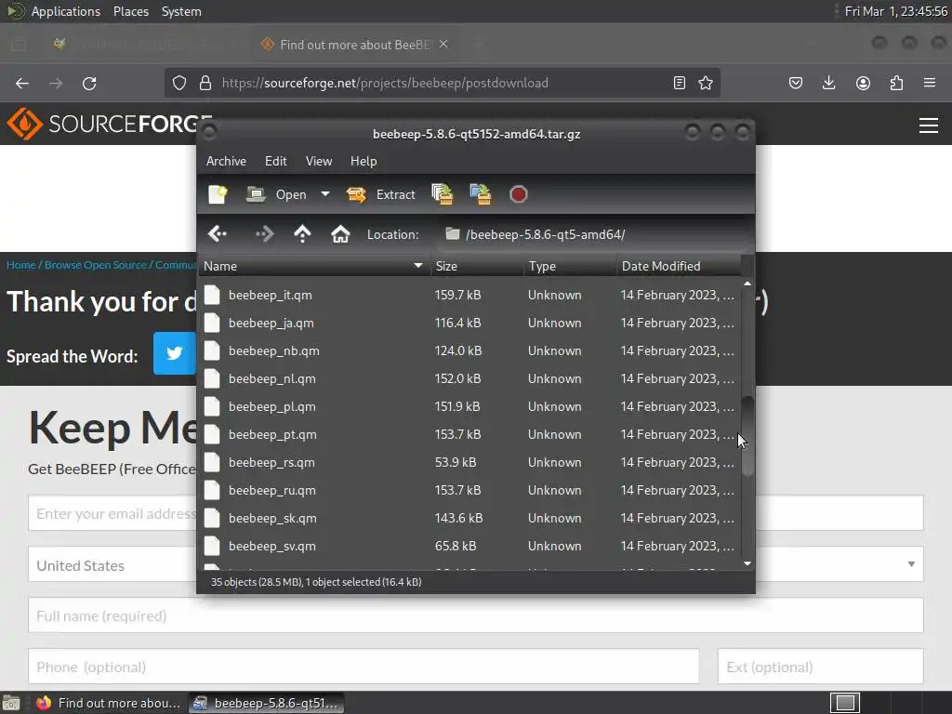The image size is (952, 714).
Task: Open an archive using the Open button
Action: coord(277,194)
